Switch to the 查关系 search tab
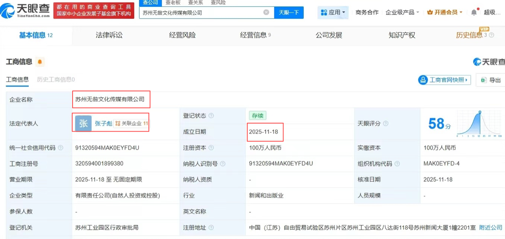This screenshot has height=239, width=505. click(196, 2)
